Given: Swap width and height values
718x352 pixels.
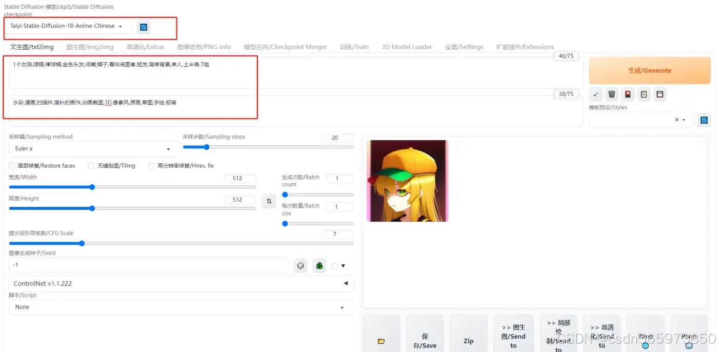Looking at the screenshot, I should [269, 201].
